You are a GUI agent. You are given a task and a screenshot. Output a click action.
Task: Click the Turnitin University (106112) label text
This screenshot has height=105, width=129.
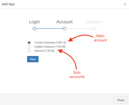pyautogui.click(x=50, y=42)
